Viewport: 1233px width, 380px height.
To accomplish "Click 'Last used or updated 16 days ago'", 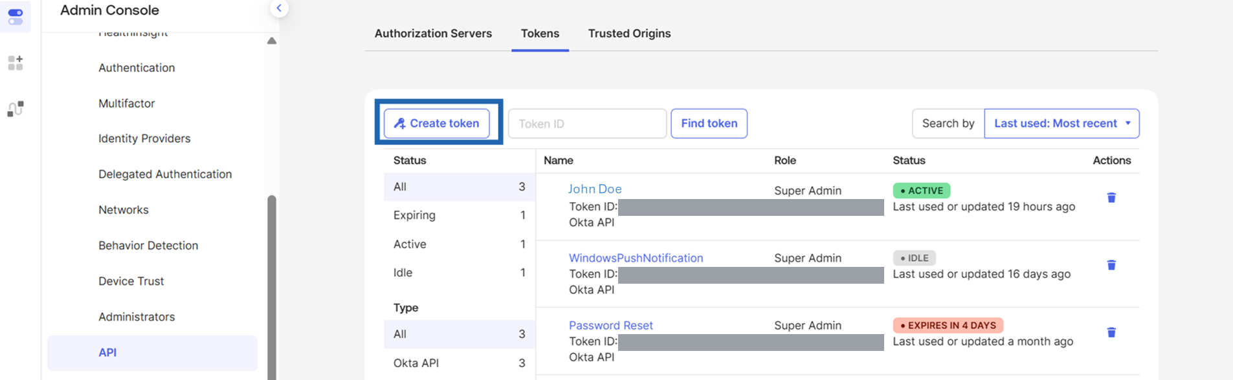I will (x=982, y=274).
